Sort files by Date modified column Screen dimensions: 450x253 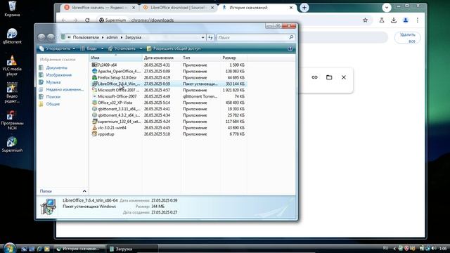pyautogui.click(x=161, y=58)
